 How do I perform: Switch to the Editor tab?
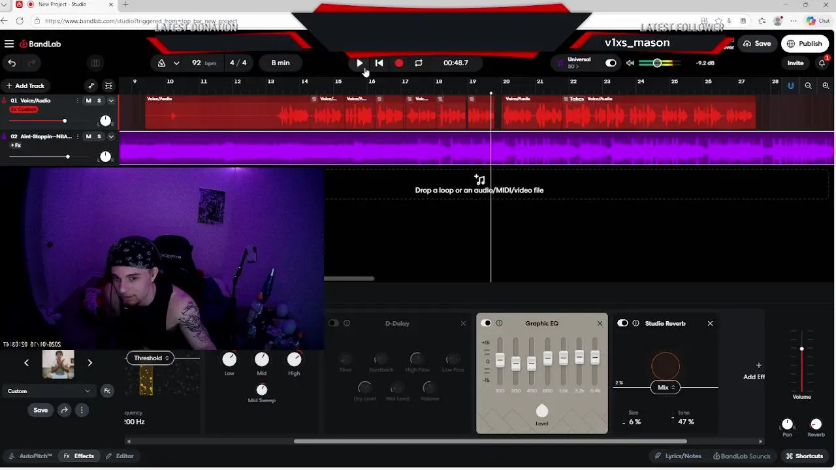120,456
